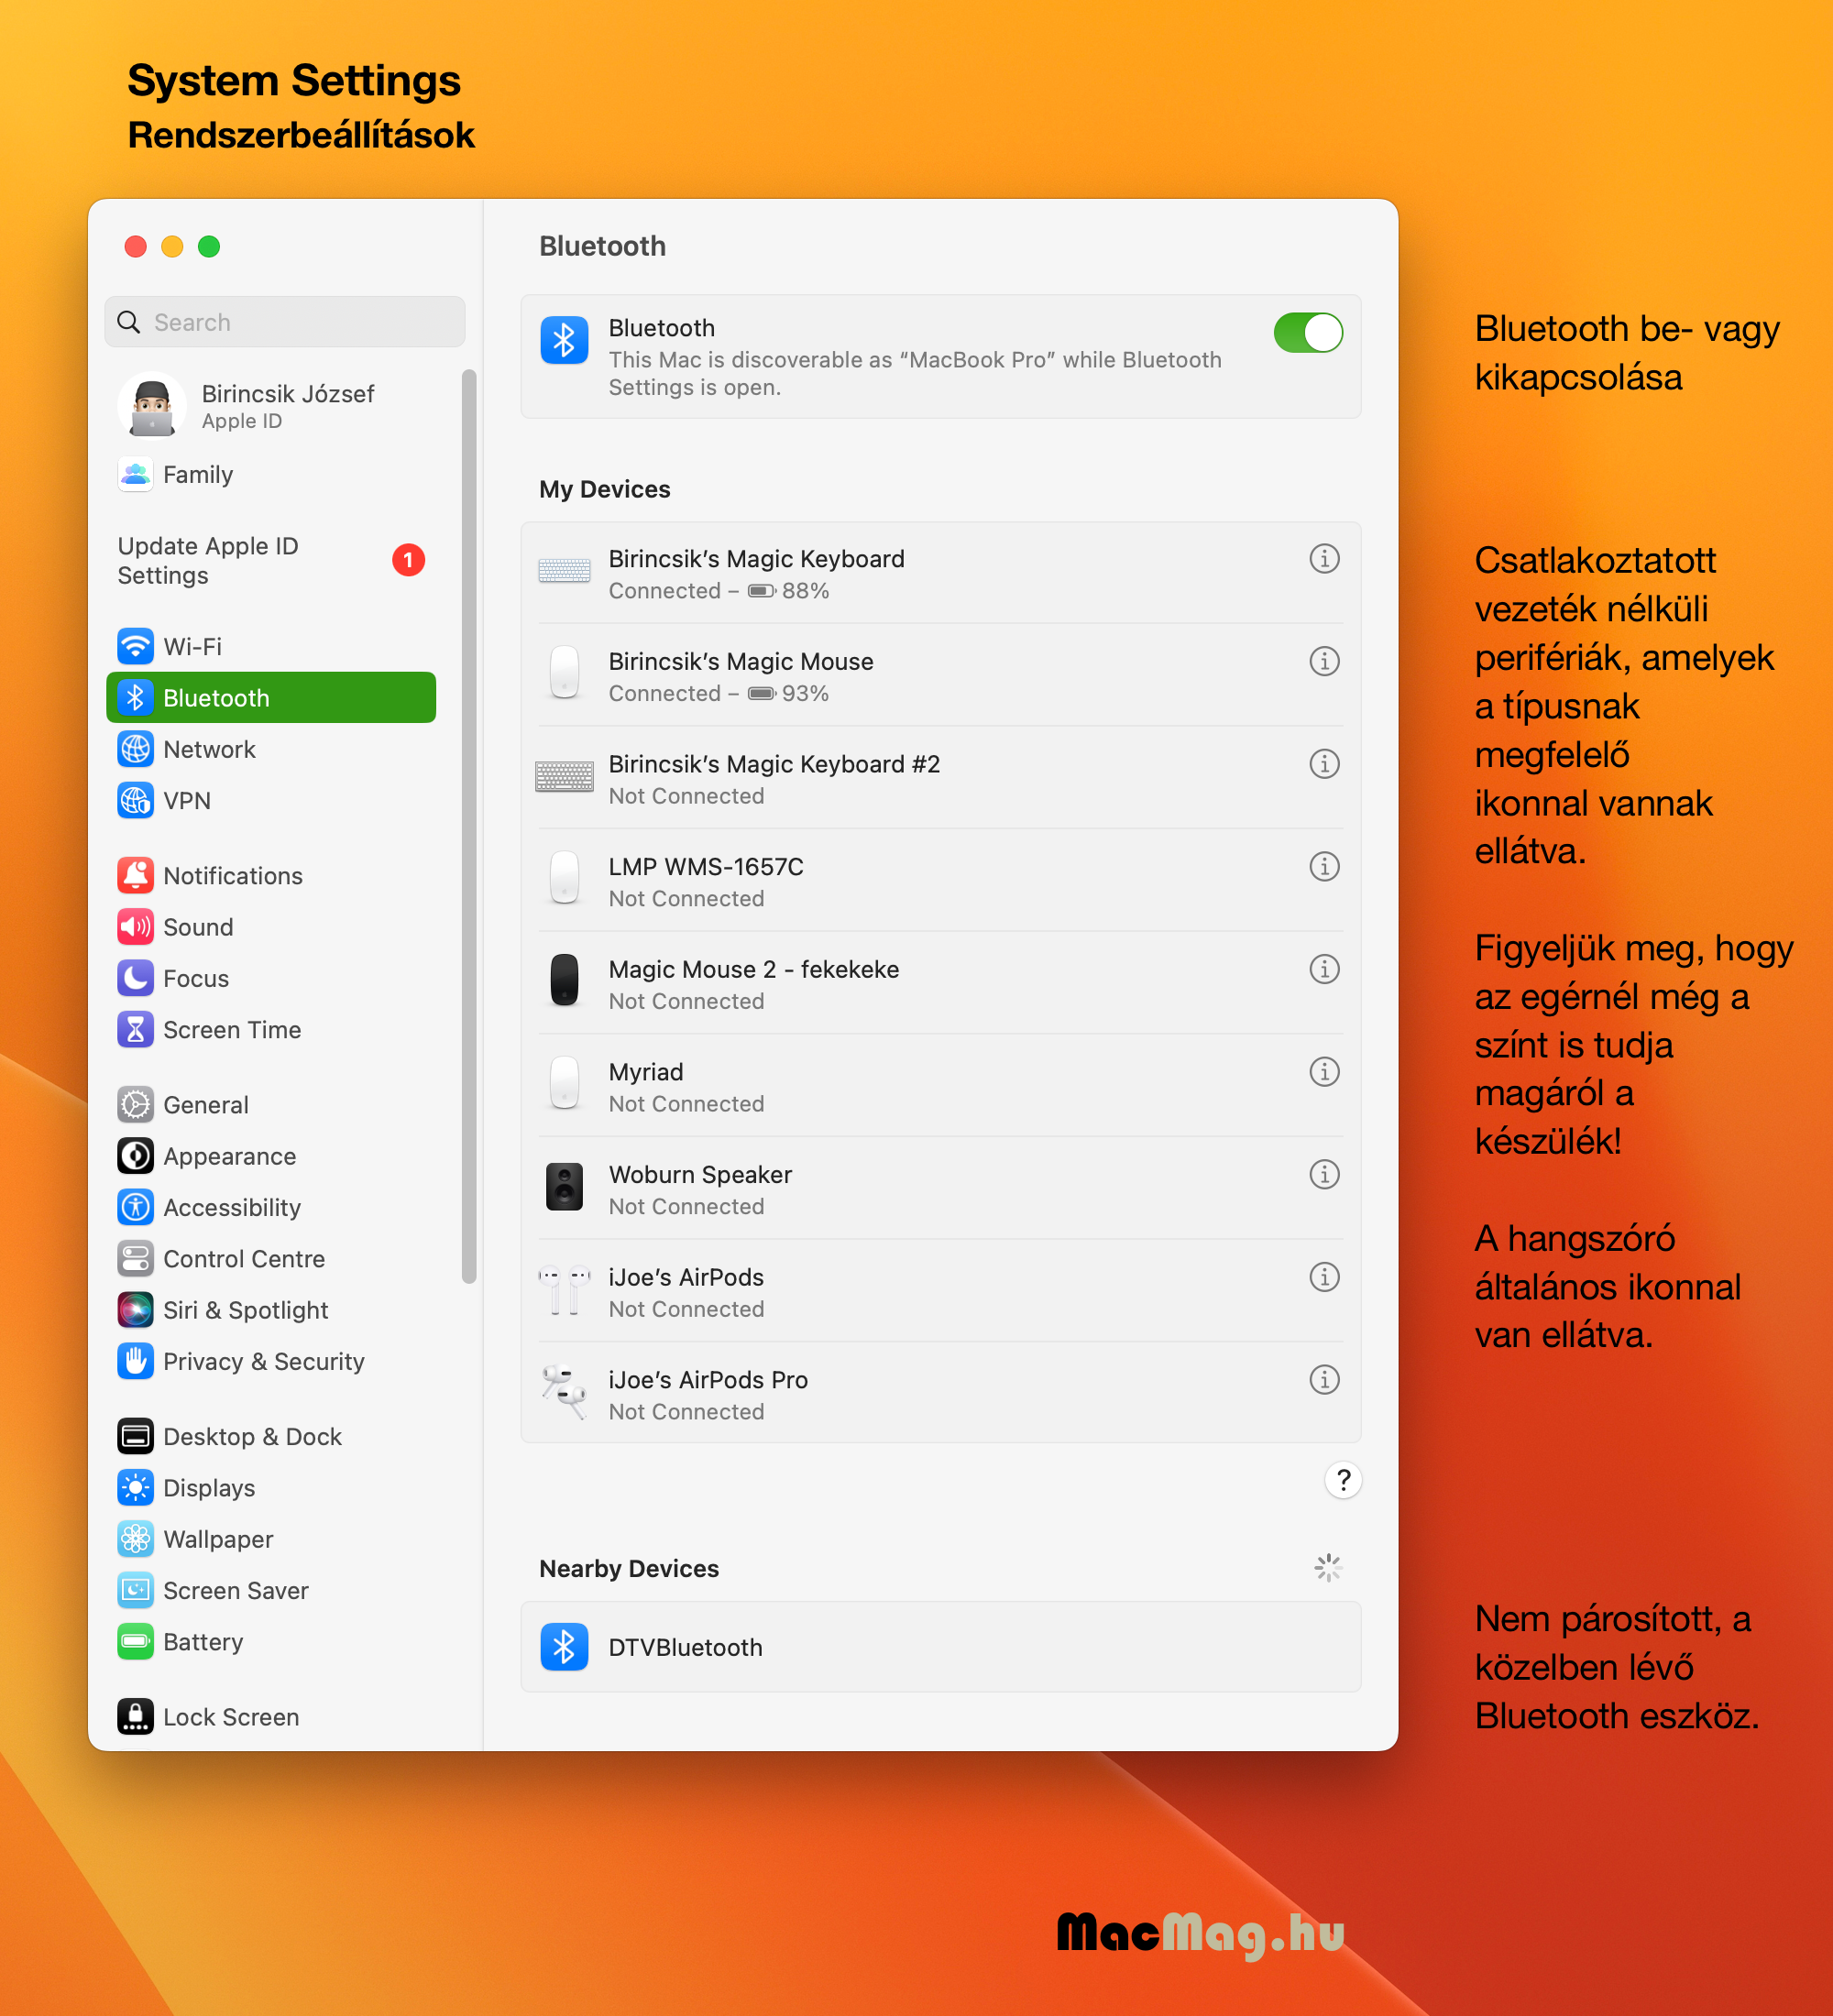1833x2016 pixels.
Task: Click the sidebar scrollbar
Action: click(x=469, y=826)
